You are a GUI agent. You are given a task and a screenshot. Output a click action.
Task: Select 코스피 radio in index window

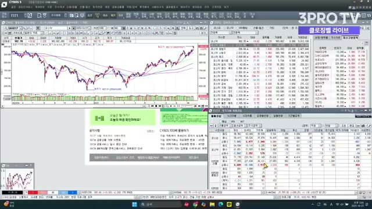(x=213, y=28)
